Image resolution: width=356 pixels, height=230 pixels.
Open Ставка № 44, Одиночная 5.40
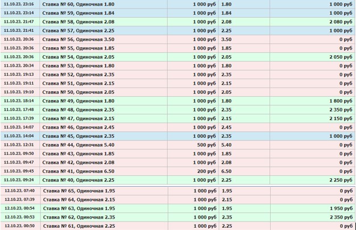coord(78,145)
